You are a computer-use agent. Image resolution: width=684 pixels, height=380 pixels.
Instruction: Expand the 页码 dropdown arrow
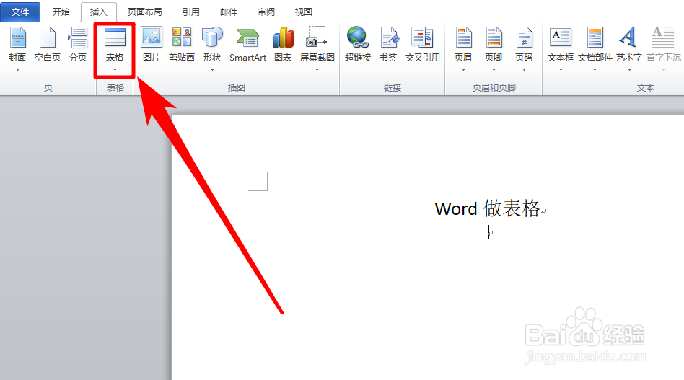(524, 70)
